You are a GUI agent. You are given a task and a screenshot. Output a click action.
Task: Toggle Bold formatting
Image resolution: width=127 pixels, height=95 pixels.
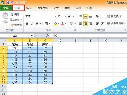[x=27, y=24]
